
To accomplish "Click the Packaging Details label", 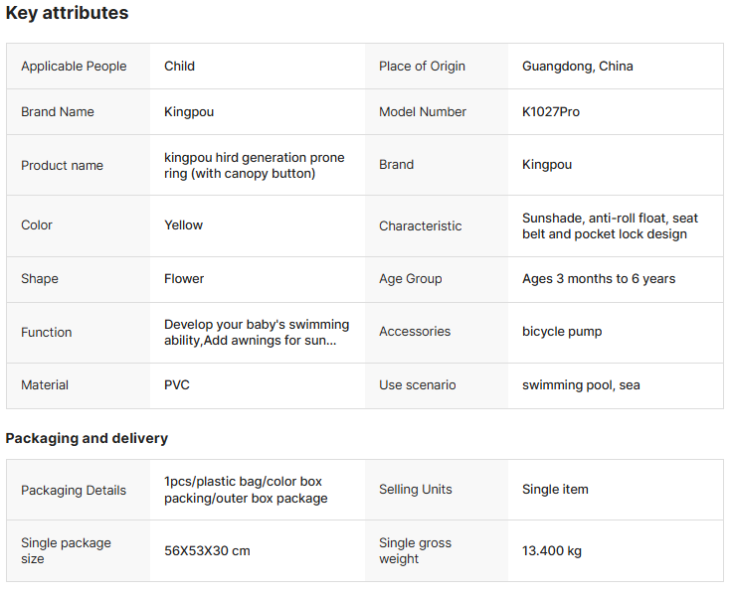I will point(74,491).
